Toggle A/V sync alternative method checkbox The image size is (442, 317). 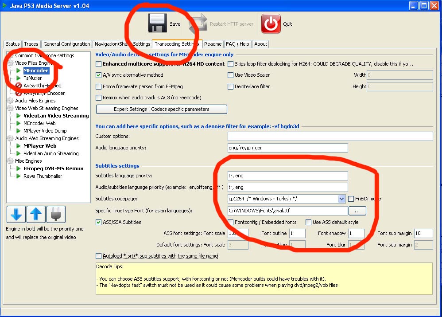coord(98,75)
